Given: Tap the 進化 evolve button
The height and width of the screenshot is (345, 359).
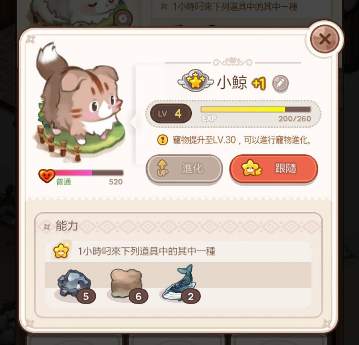Looking at the screenshot, I should pos(184,169).
